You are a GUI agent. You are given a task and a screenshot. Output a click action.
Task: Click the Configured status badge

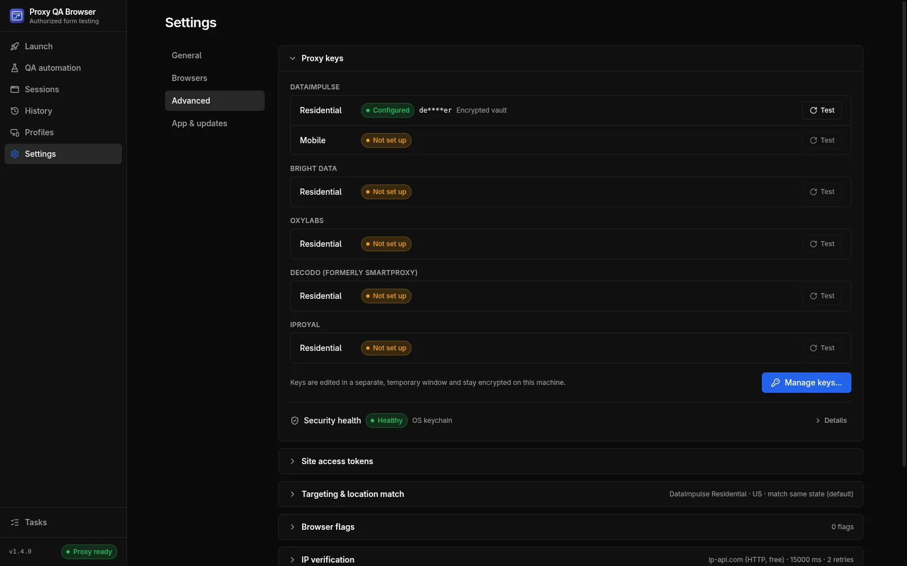(388, 110)
